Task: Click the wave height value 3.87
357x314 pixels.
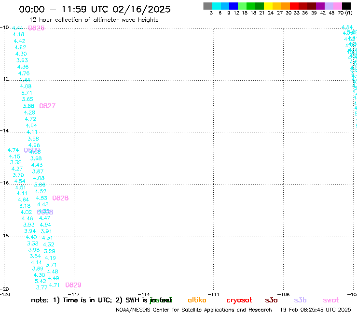Action: click(x=38, y=171)
